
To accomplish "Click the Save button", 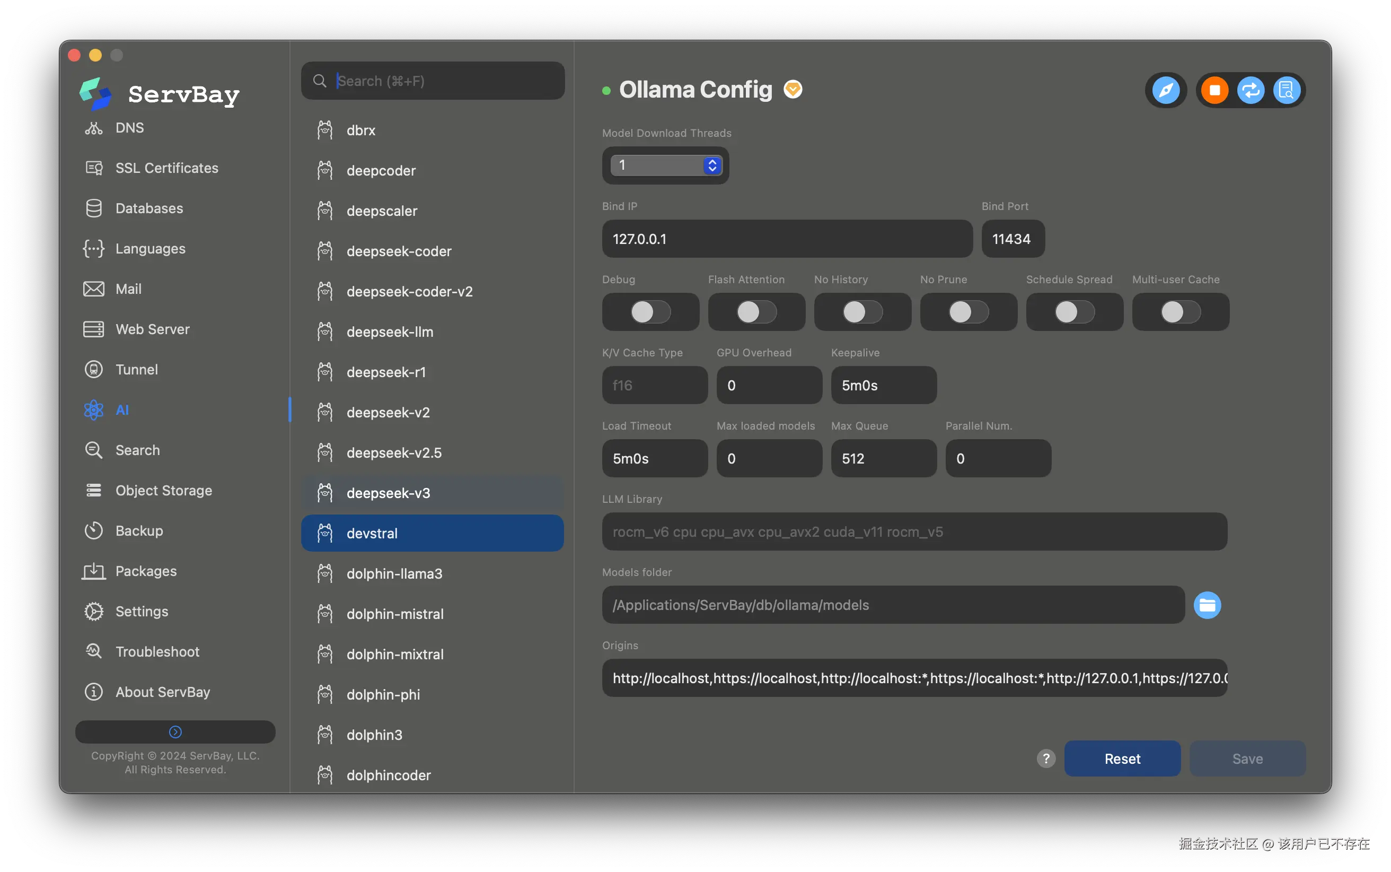I will (1247, 758).
